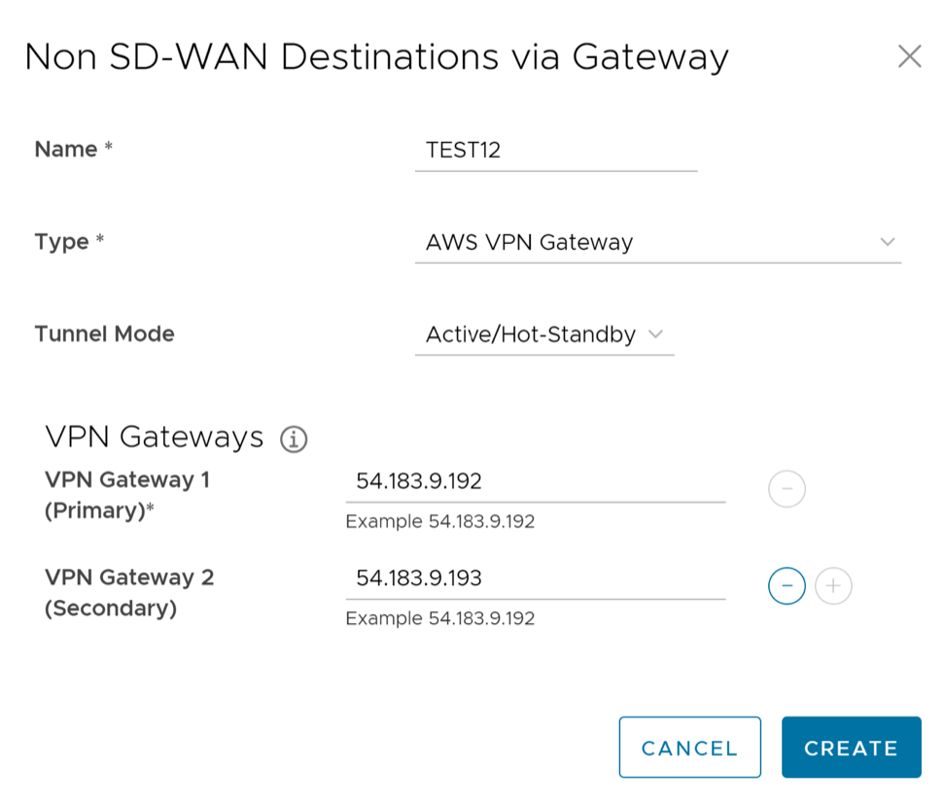Click the chevron arrow on Type dropdown
945x804 pixels.
click(887, 242)
